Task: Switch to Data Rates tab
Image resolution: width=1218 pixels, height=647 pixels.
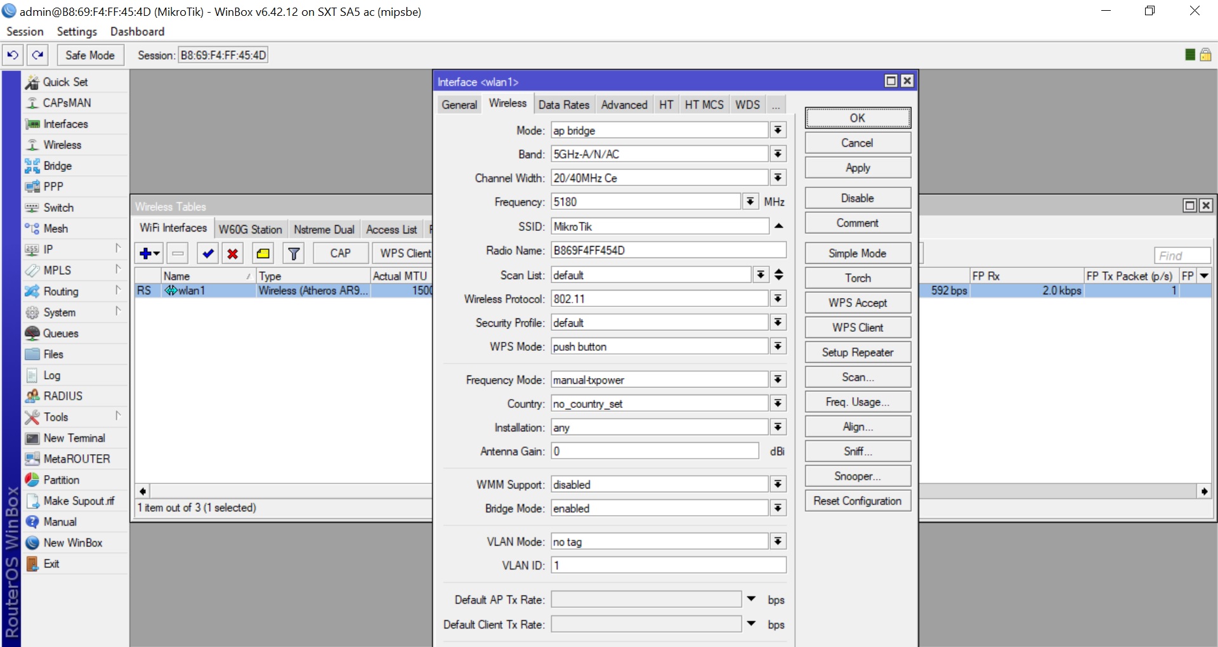Action: 564,105
